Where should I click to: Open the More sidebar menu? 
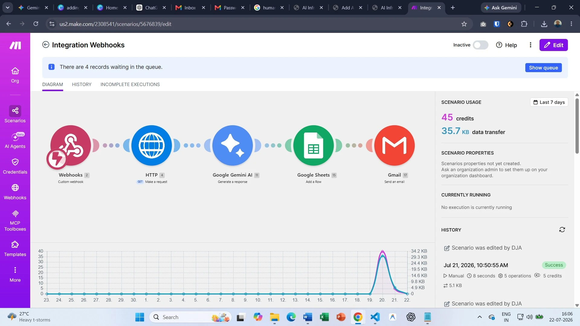(15, 274)
